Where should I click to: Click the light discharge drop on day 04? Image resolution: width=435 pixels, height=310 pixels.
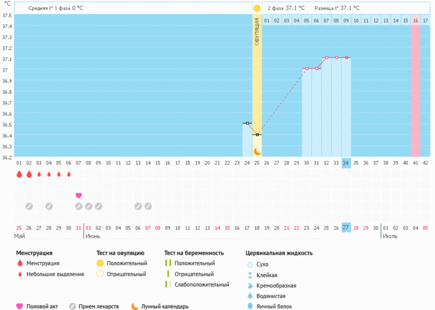click(49, 174)
